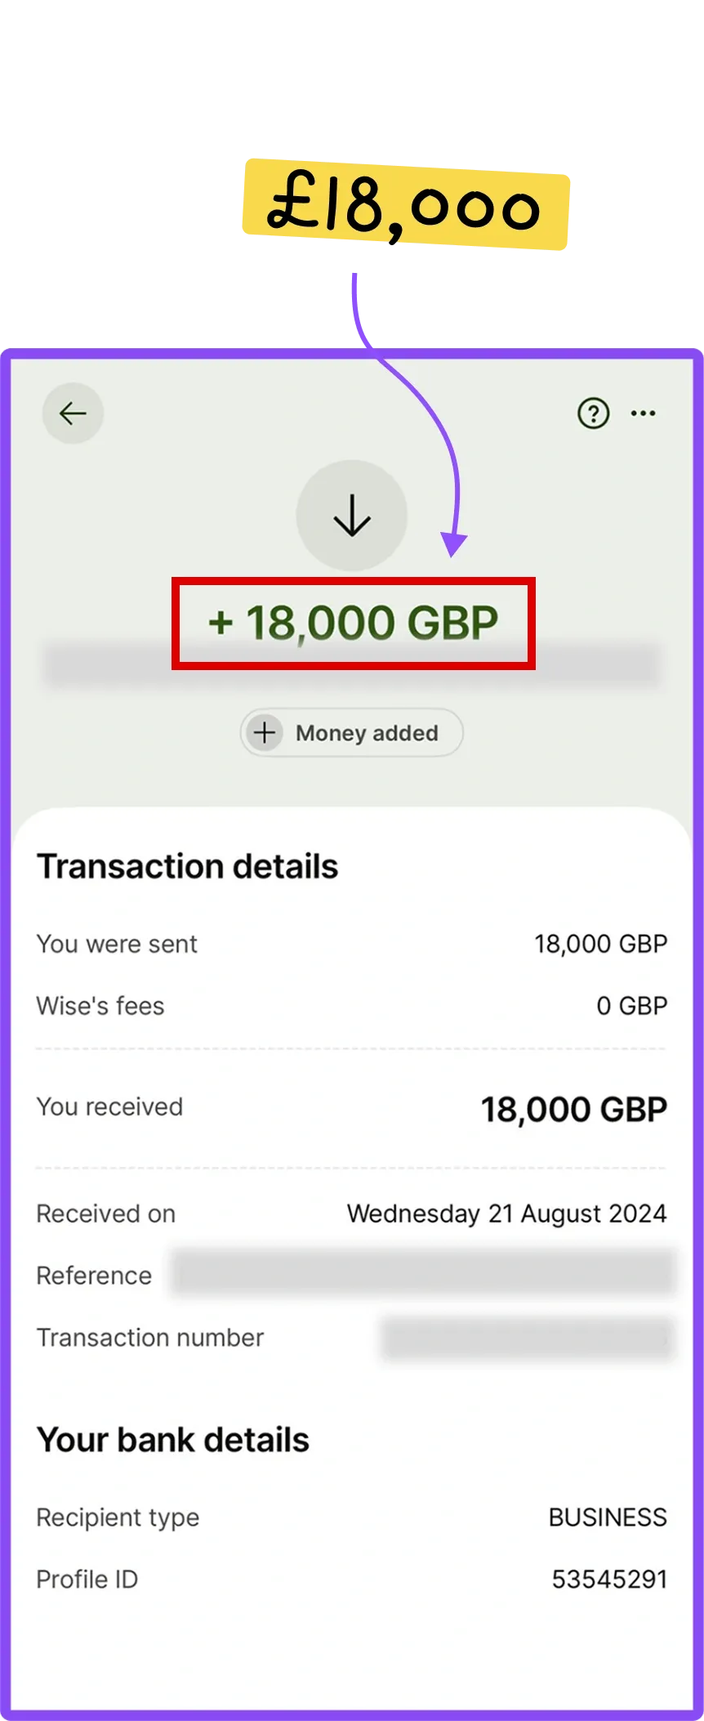Tap the You were sent amount
Screen dimensions: 704x1721
click(600, 944)
